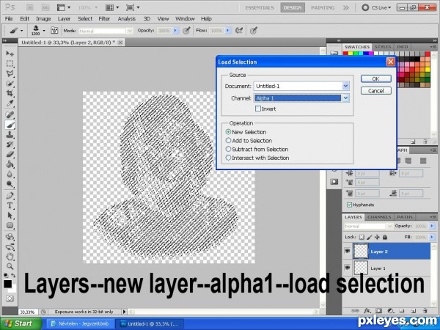Screen dimensions: 440x330
Task: Select the Quick Selection tool
Action: (10, 84)
